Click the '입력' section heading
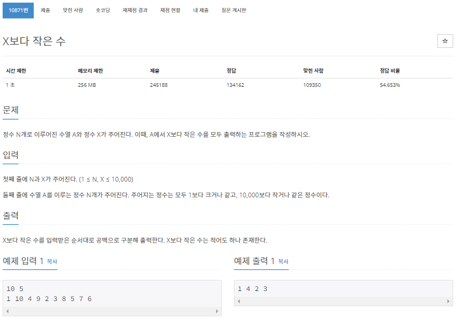Viewport: 459px width, 321px height. click(11, 155)
